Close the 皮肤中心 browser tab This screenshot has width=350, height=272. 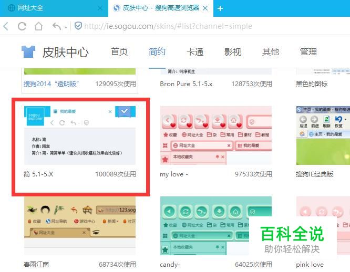pyautogui.click(x=205, y=8)
